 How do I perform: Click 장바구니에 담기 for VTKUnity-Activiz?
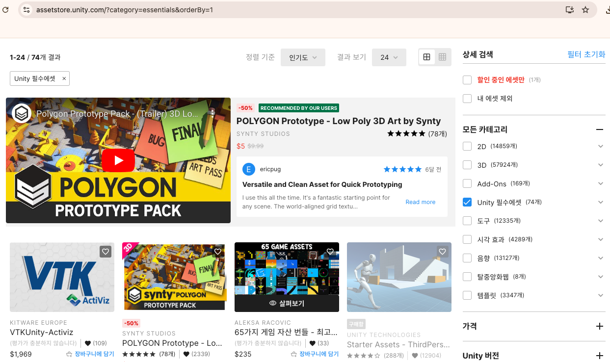[94, 354]
